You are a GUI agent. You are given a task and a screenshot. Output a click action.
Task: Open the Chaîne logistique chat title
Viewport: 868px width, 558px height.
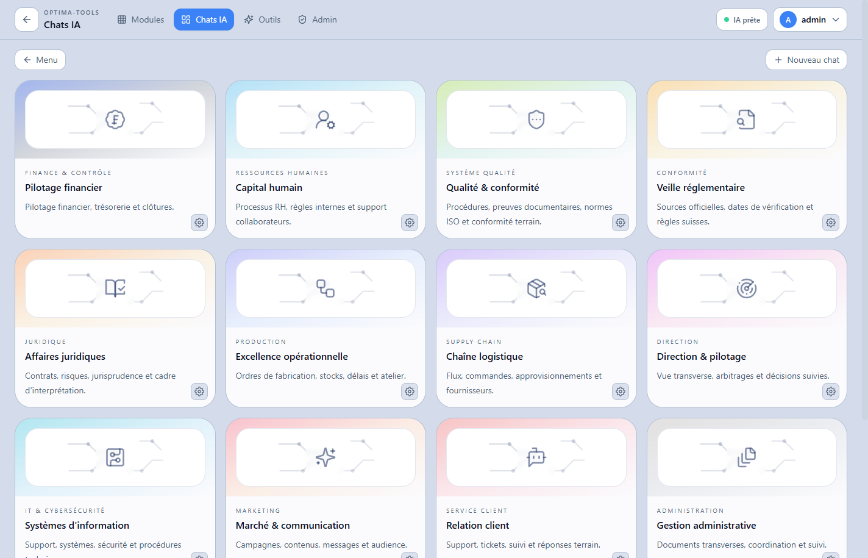coord(485,357)
